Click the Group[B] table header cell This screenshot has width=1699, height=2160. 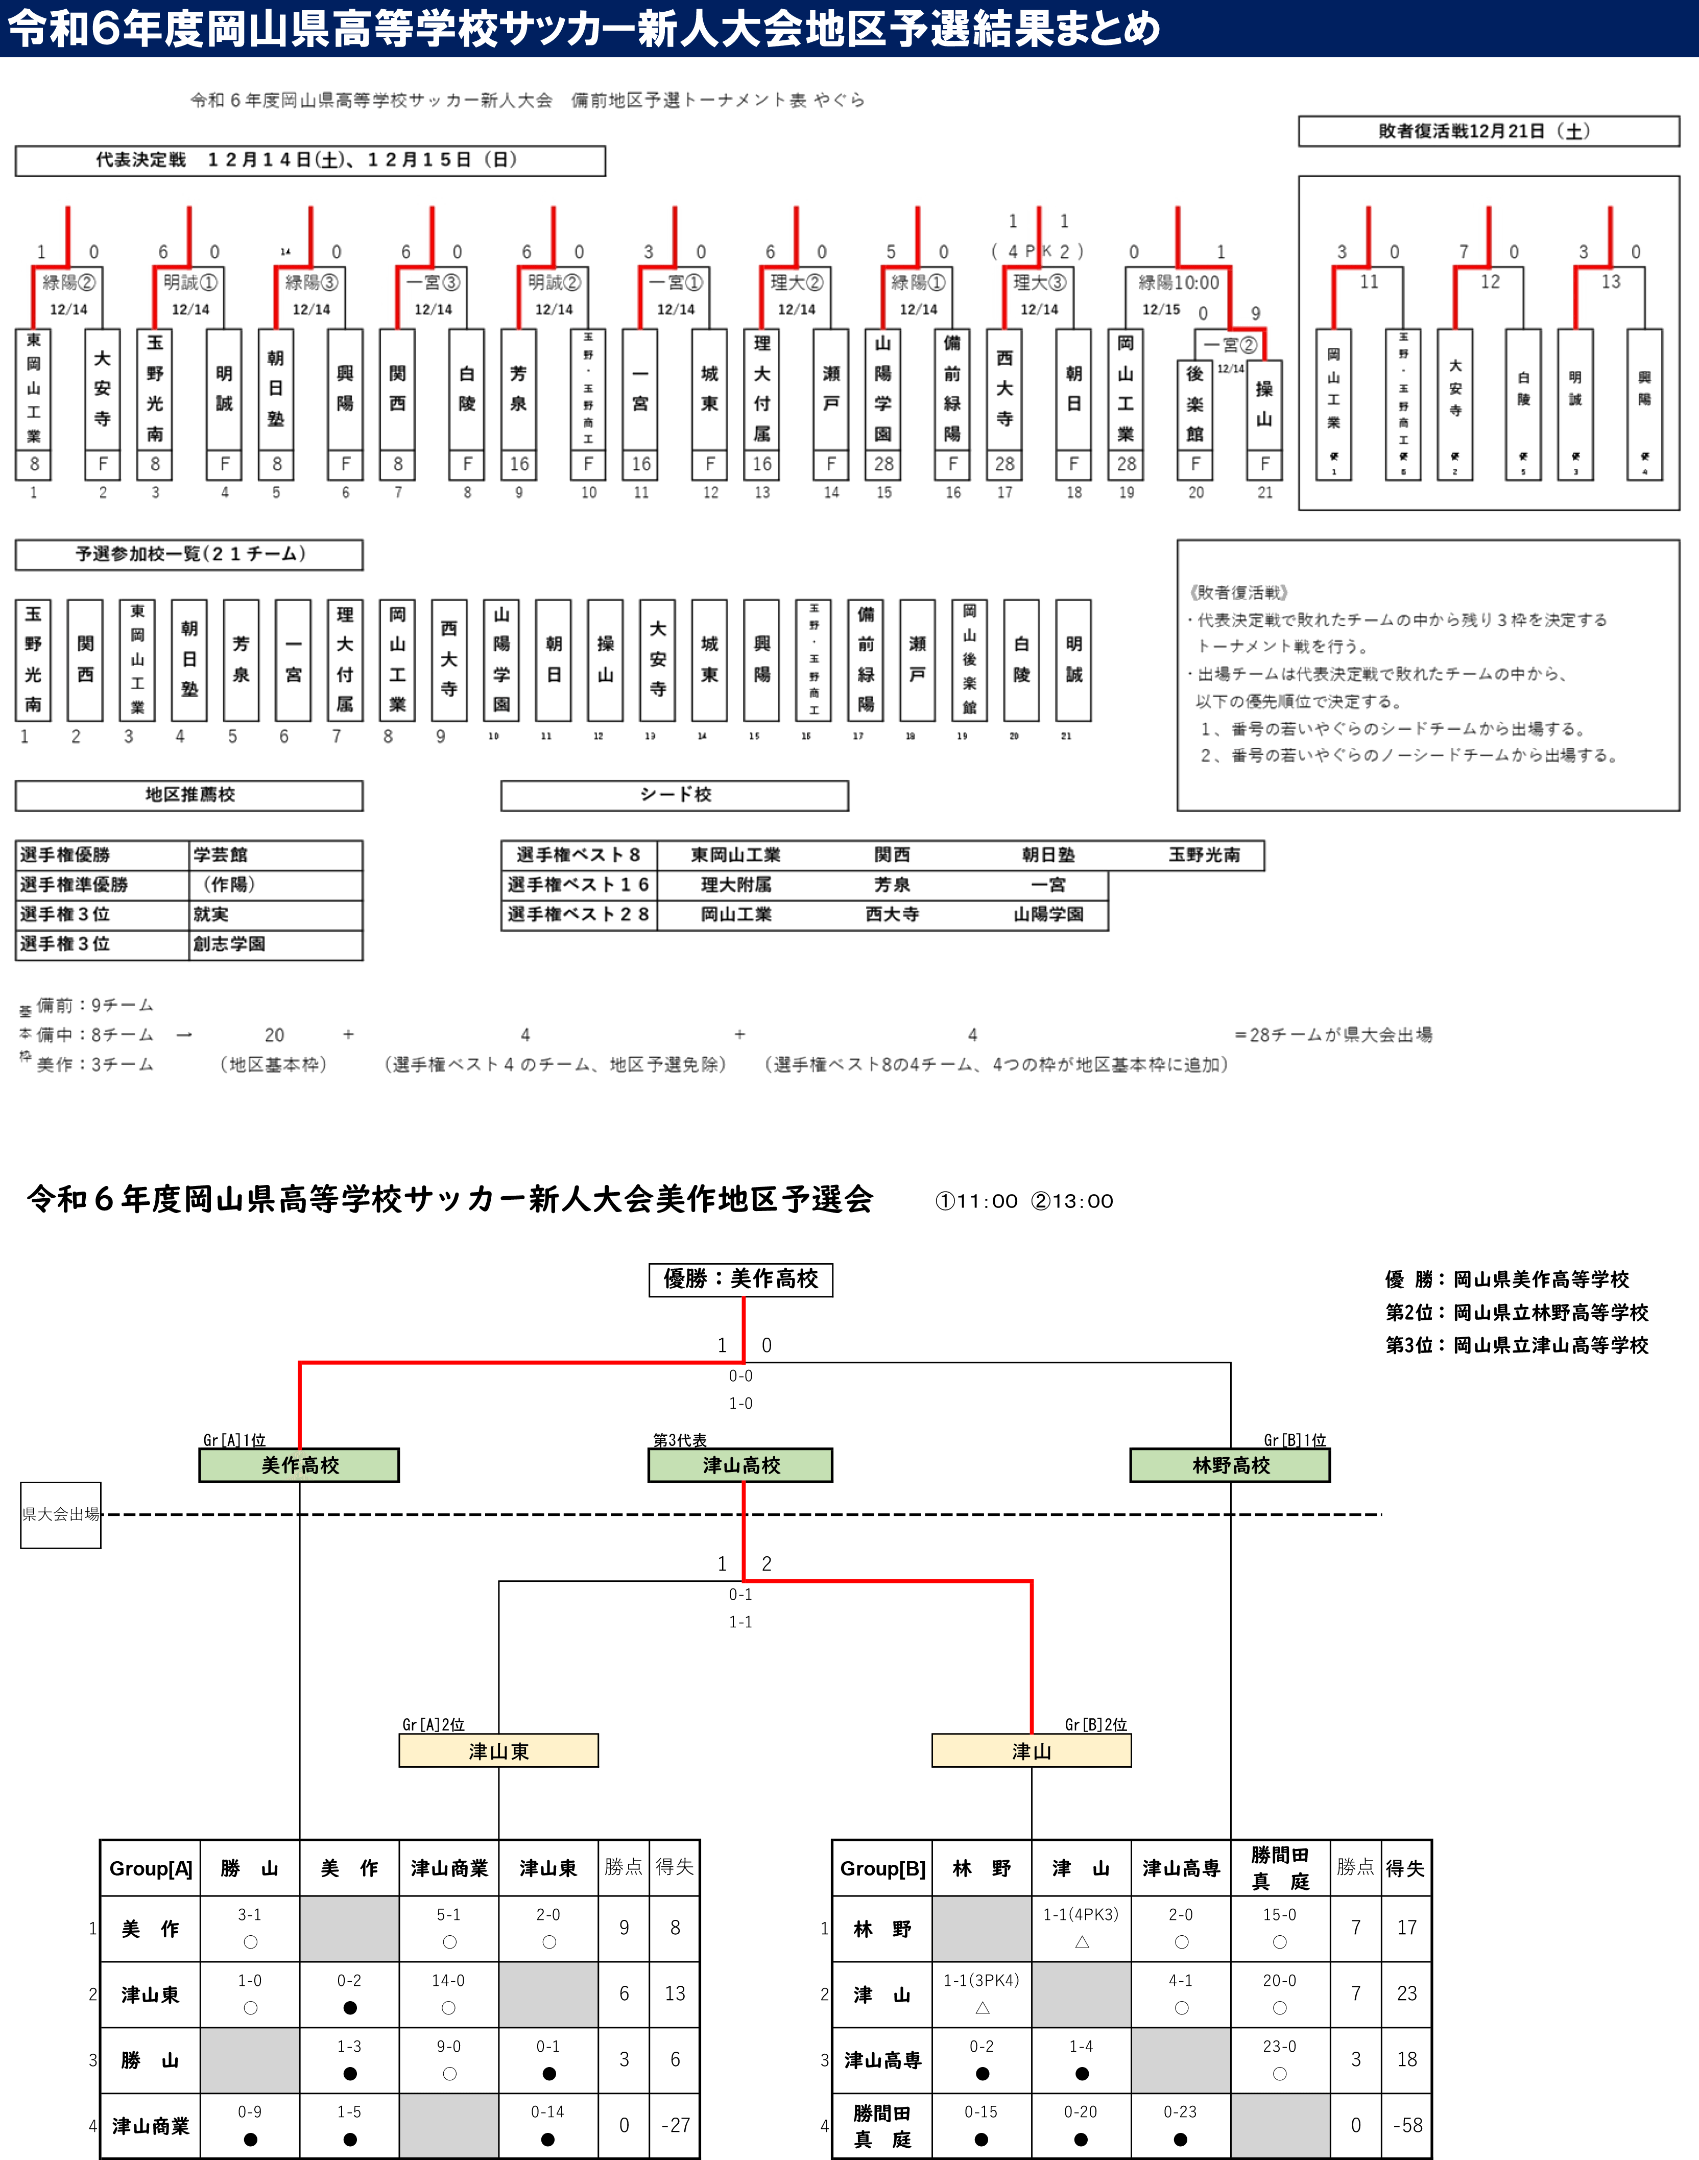tap(882, 1868)
